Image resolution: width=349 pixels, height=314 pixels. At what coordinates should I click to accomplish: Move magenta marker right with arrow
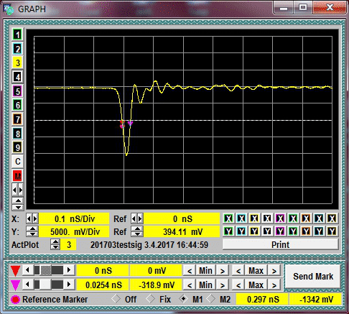[x=69, y=285]
